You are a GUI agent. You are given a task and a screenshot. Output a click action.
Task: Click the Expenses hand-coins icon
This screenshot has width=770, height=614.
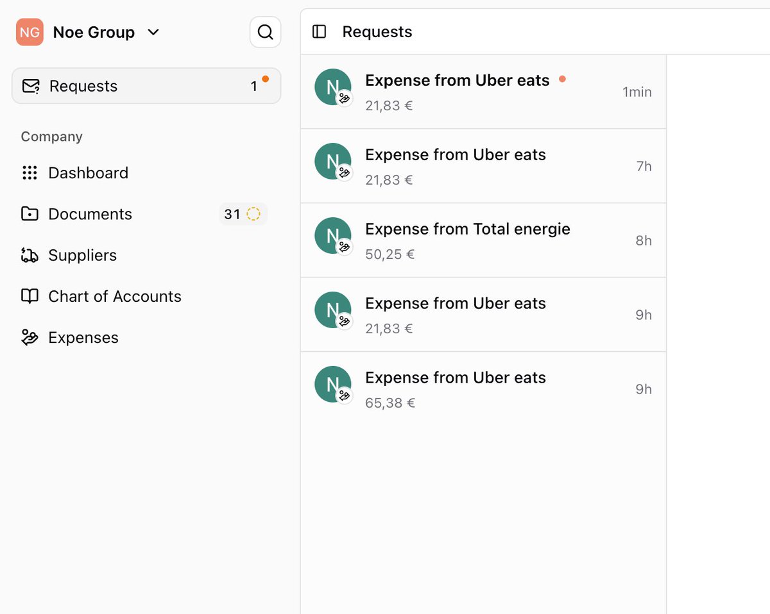click(30, 338)
